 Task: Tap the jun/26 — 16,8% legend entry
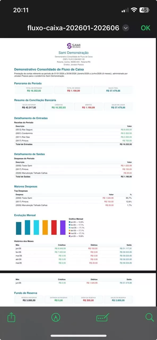76,236
